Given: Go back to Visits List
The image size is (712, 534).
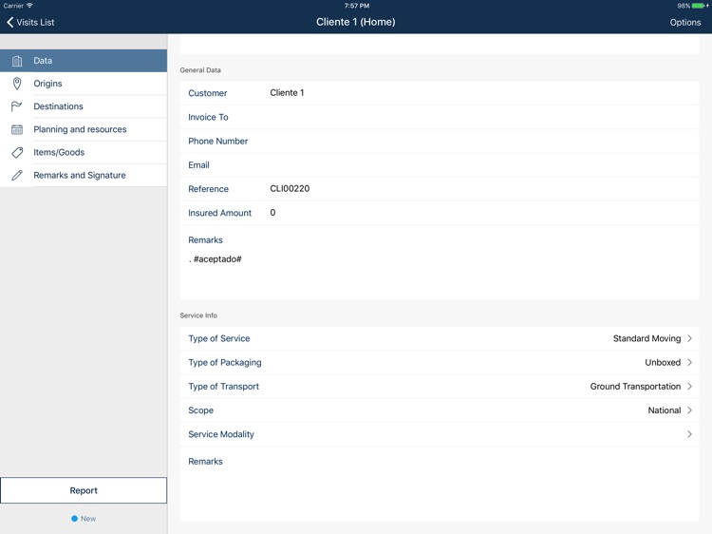Looking at the screenshot, I should pyautogui.click(x=30, y=22).
